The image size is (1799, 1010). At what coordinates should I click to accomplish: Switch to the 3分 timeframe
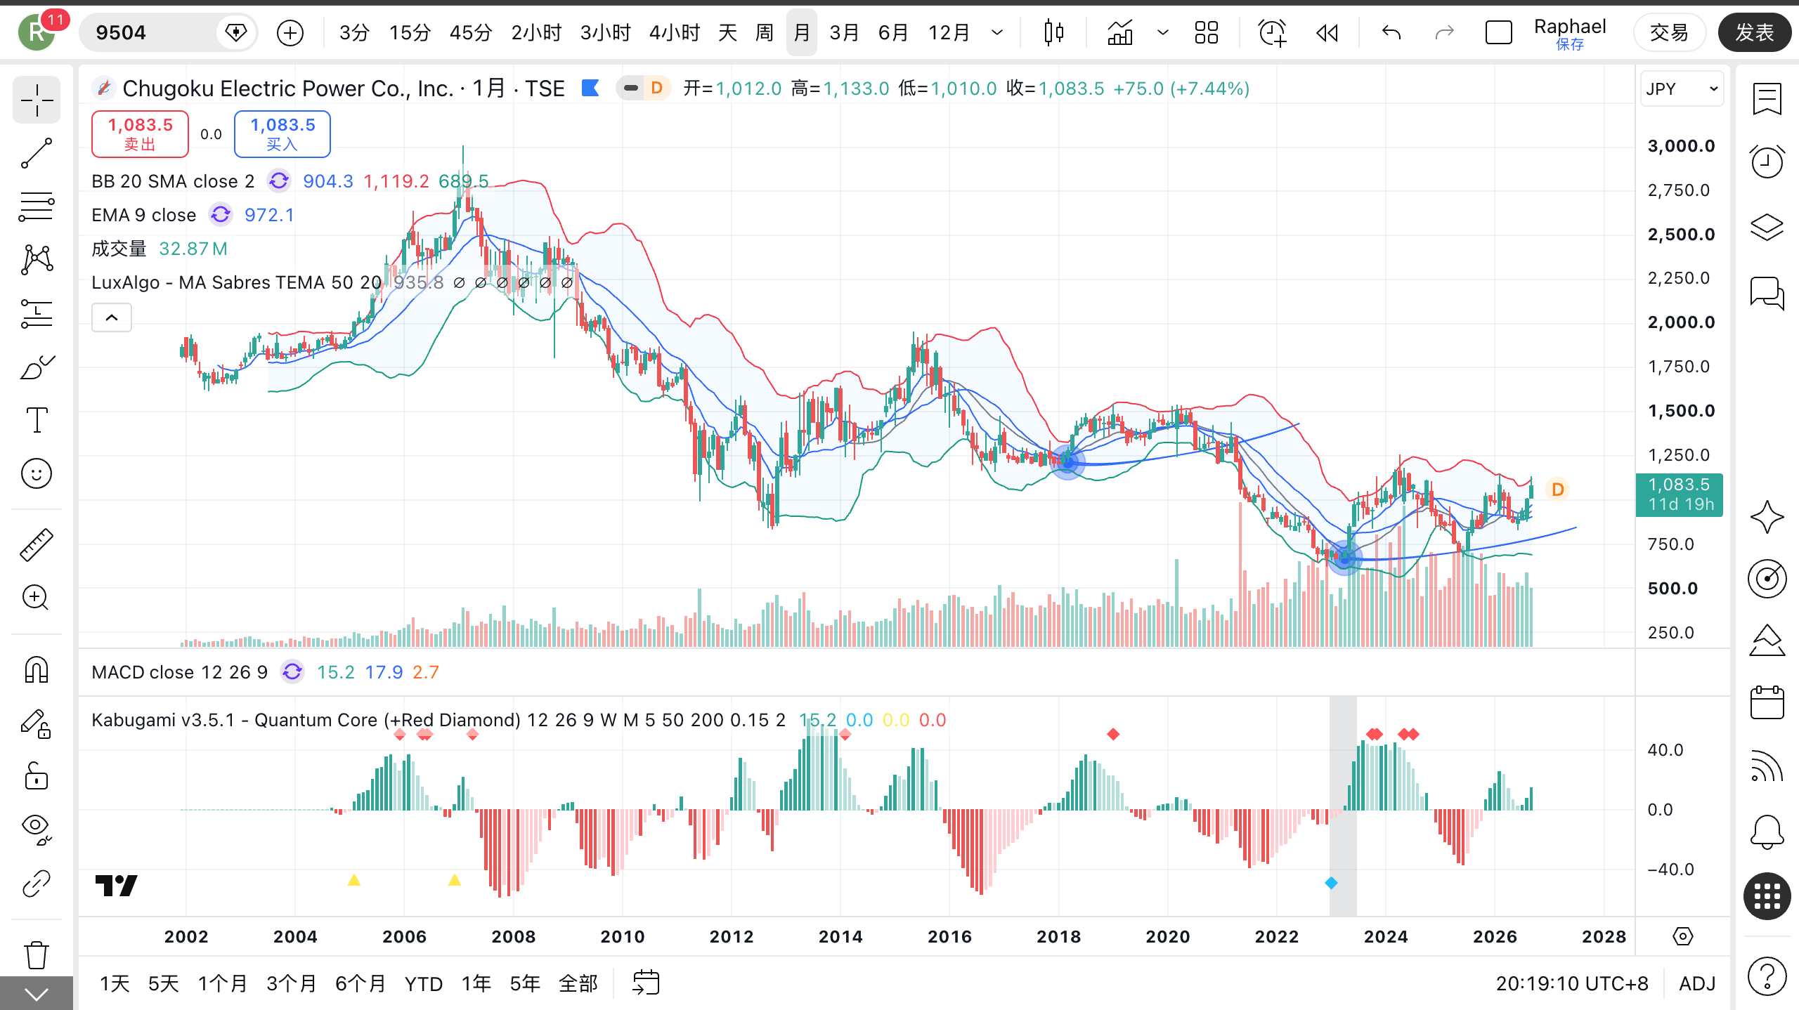pyautogui.click(x=354, y=33)
